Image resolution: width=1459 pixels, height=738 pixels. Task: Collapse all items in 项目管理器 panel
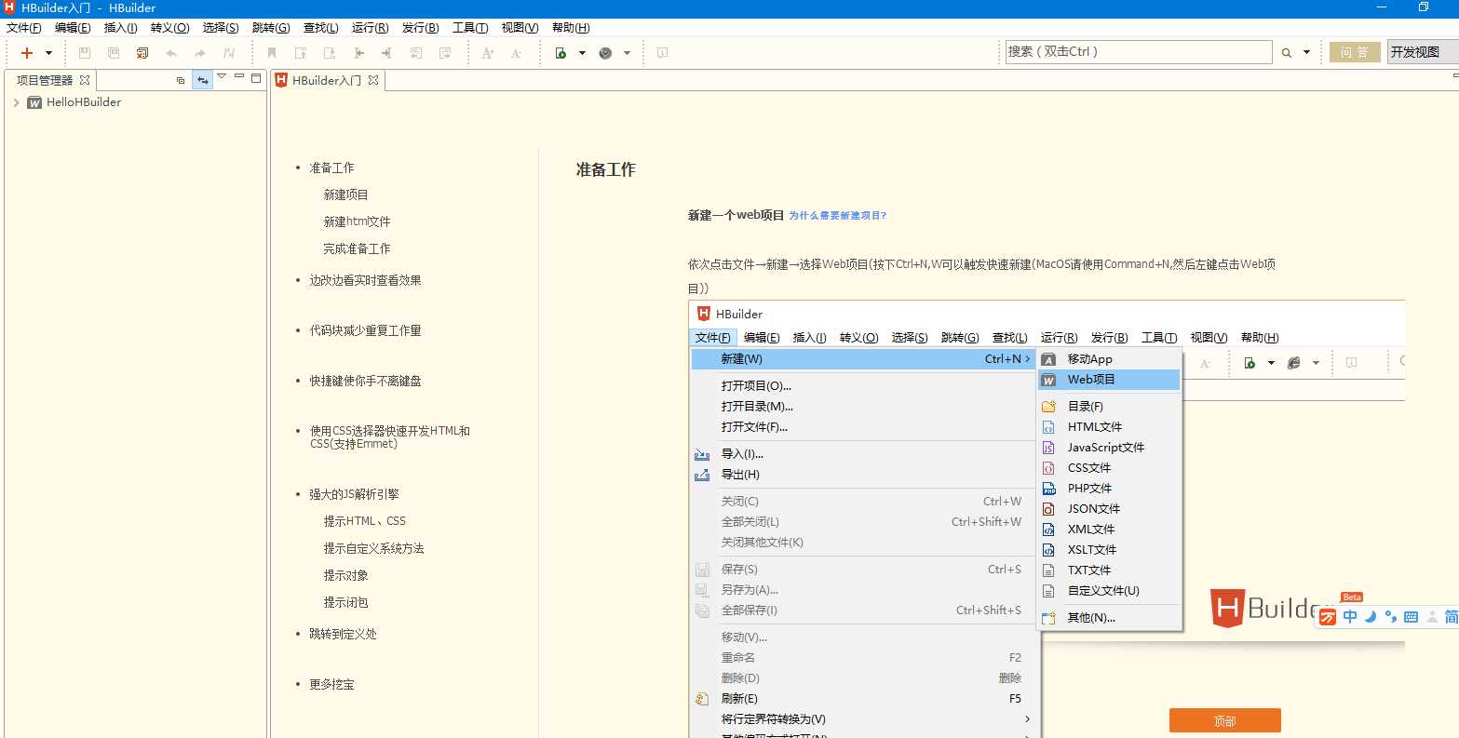pos(181,80)
